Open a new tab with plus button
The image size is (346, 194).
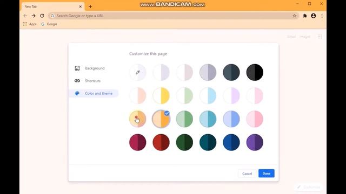click(90, 6)
